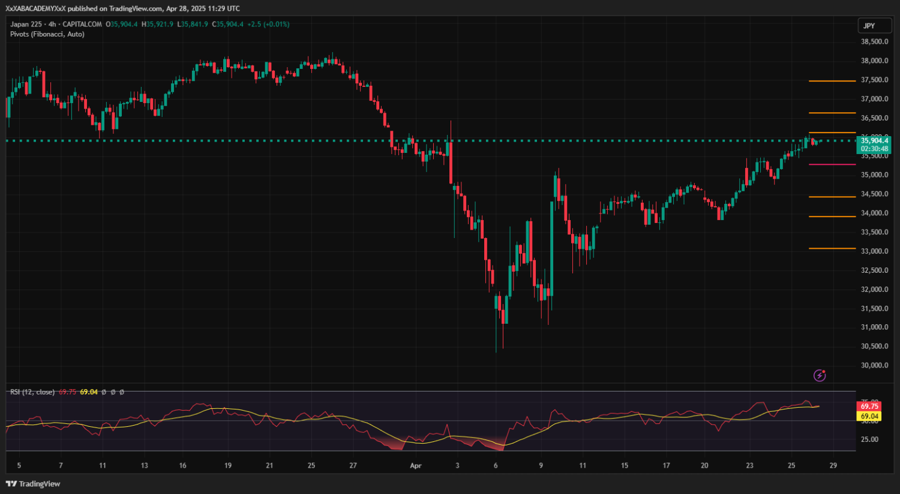Screen dimensions: 900x494
Task: Click the 38,500.0 price axis label
Action: (x=874, y=42)
